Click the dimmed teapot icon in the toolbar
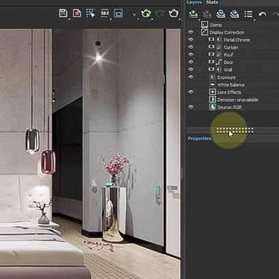Screen dimensions: 279x279 [x=160, y=13]
